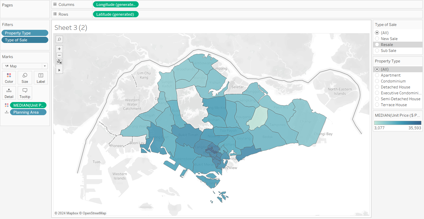424x219 pixels.
Task: Click the Sheet 3 (2) title
Action: tap(71, 28)
